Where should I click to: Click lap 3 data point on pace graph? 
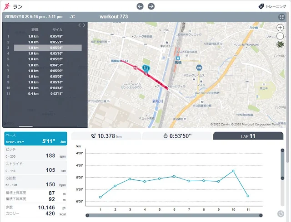130,179
